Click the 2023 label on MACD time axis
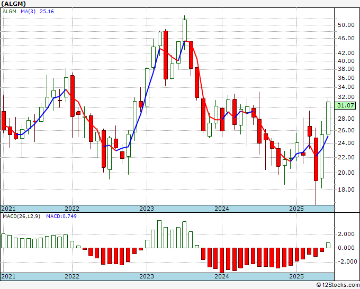This screenshot has width=360, height=289. 147,276
